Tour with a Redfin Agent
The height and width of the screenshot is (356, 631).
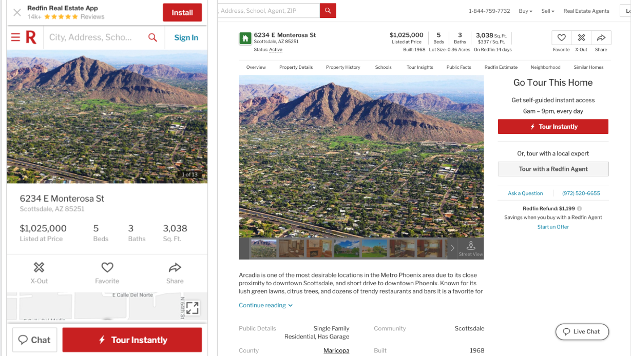coord(553,169)
